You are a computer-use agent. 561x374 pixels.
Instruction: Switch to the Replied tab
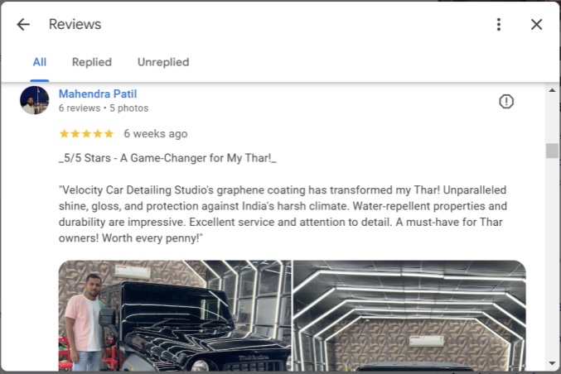coord(92,62)
